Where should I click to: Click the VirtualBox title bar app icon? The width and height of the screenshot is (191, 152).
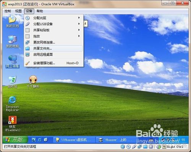click(x=5, y=4)
